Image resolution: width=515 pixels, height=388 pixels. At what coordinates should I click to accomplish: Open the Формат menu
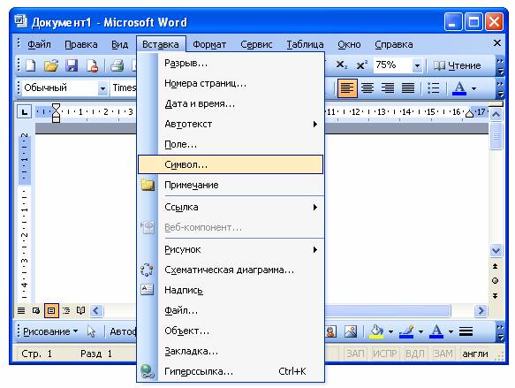209,44
